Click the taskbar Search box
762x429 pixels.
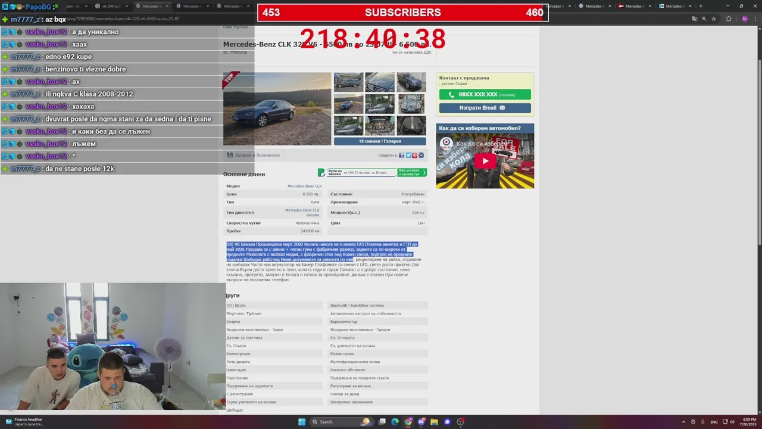[x=342, y=422]
